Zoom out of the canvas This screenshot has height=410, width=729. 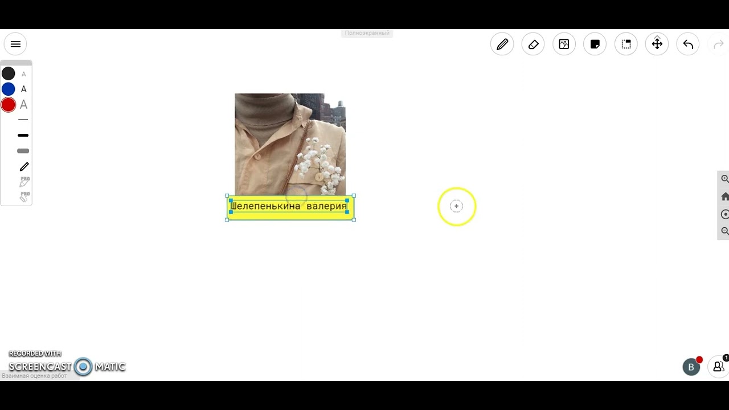pyautogui.click(x=724, y=231)
